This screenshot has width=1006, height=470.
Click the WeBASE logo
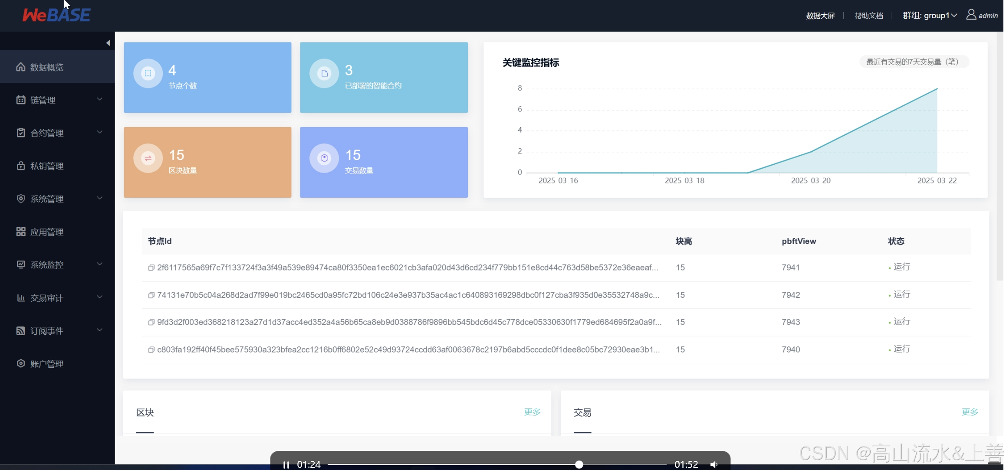tap(56, 15)
